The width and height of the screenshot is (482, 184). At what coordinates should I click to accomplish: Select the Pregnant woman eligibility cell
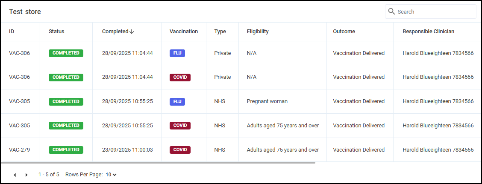click(x=267, y=101)
